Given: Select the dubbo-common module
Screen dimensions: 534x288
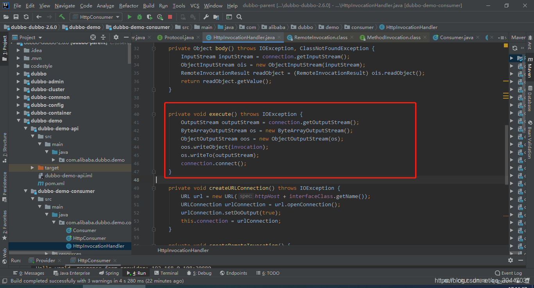Looking at the screenshot, I should click(x=50, y=97).
